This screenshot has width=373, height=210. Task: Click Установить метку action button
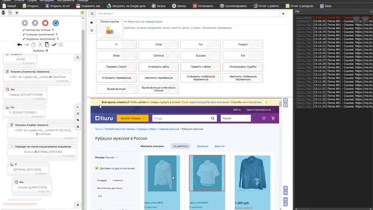[159, 66]
